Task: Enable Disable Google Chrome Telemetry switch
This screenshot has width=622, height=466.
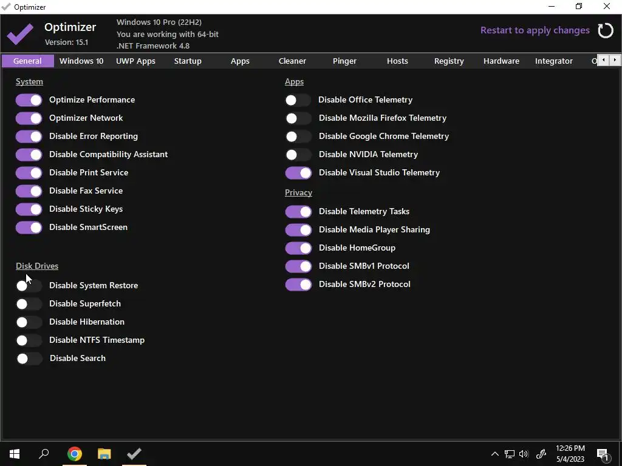Action: pos(298,137)
